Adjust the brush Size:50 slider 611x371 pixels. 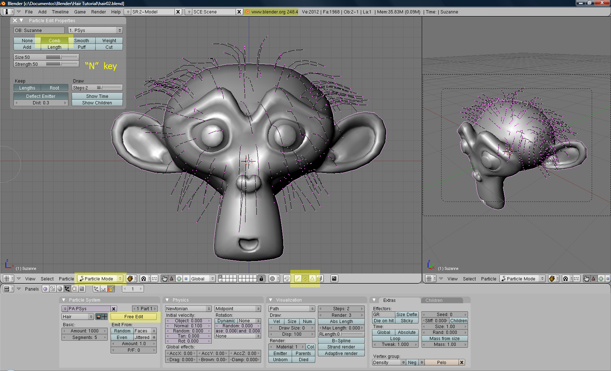pos(46,57)
